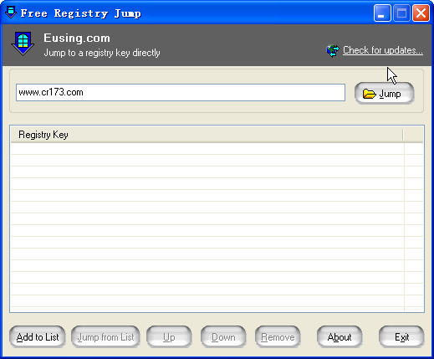Click the Jump from List button

tap(105, 336)
